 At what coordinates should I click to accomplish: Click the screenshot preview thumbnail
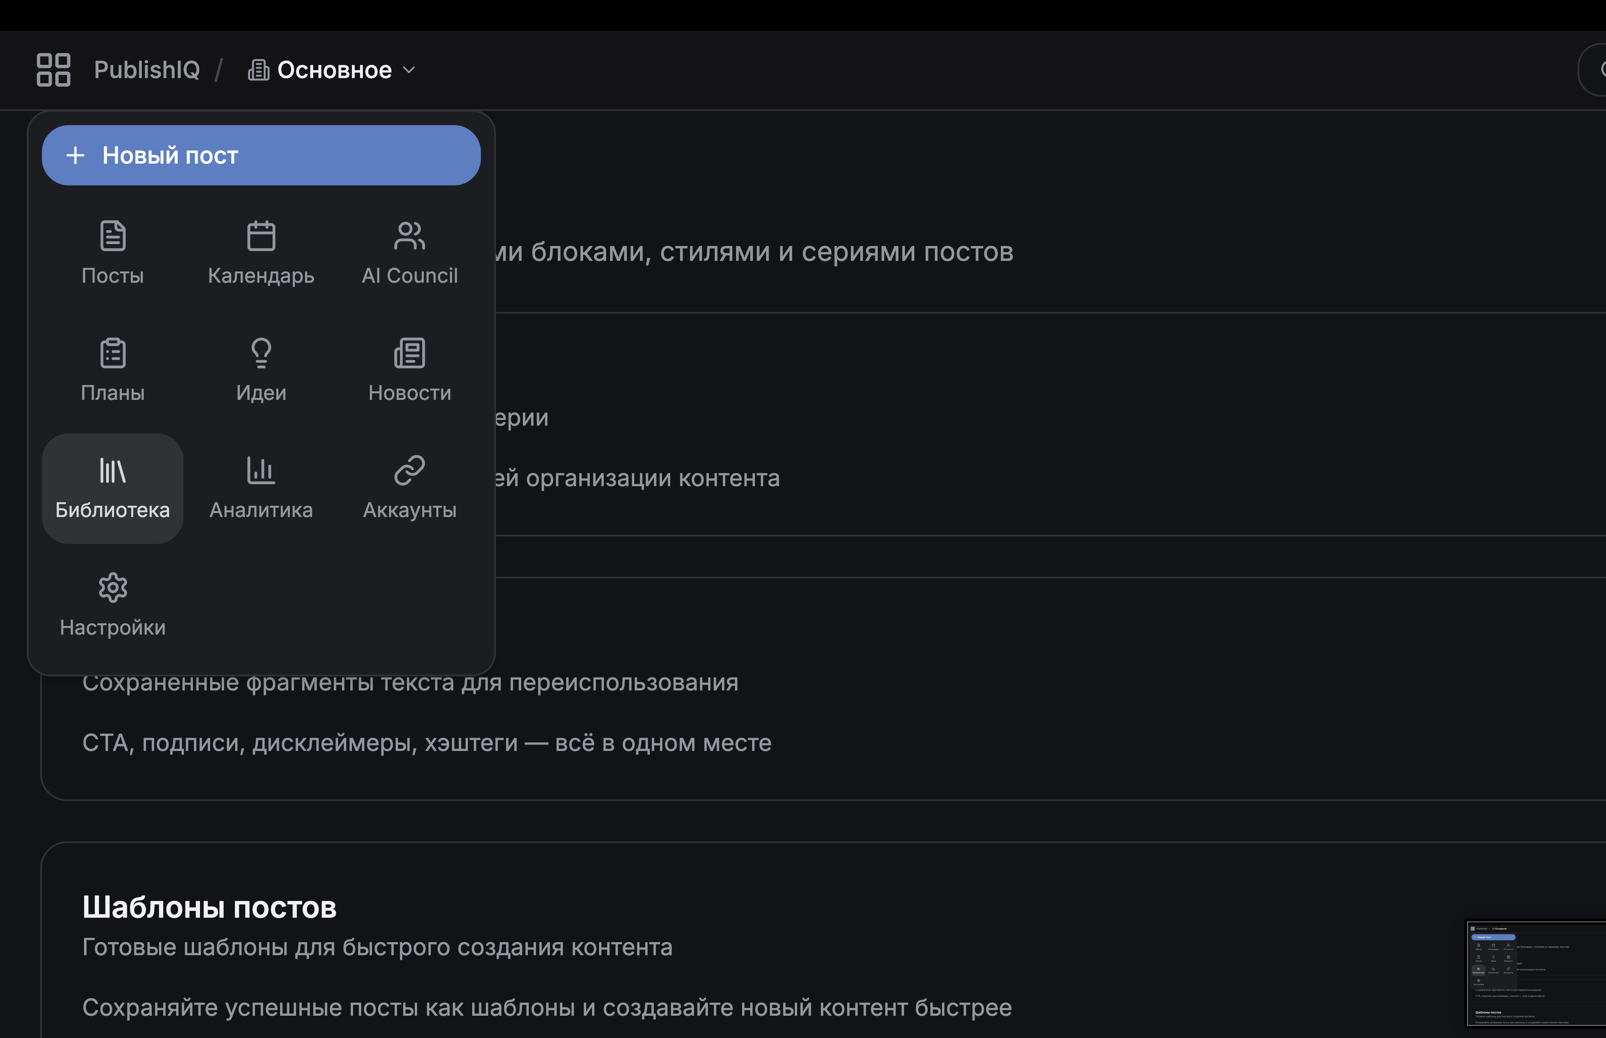[x=1536, y=973]
